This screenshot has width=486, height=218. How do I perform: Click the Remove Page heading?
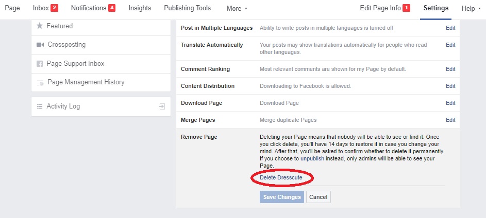(x=199, y=137)
